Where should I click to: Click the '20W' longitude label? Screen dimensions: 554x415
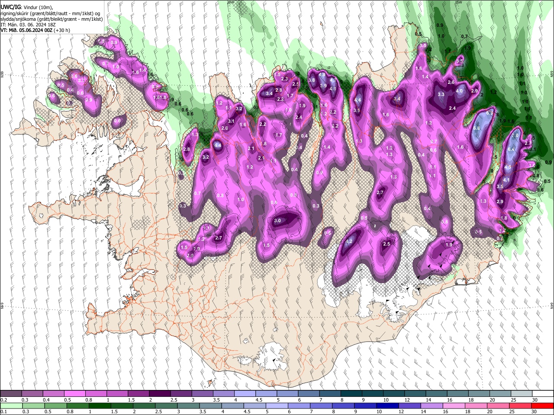[x=230, y=2]
